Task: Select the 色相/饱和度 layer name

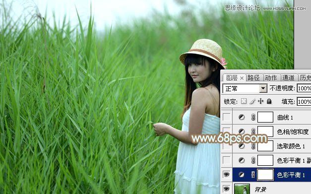Action: (293, 131)
